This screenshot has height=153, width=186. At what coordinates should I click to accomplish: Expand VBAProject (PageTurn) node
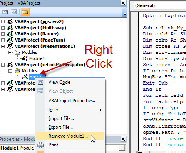(x=3, y=40)
